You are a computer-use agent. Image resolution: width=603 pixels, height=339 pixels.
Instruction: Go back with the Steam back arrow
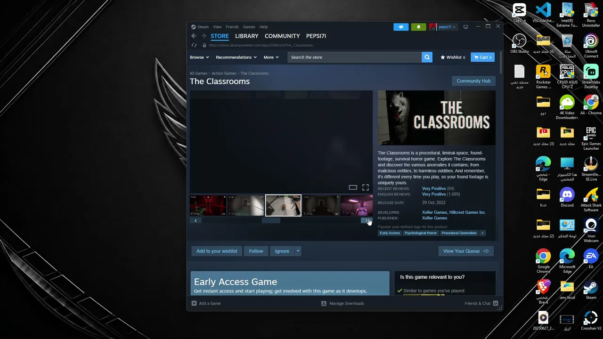coord(194,36)
